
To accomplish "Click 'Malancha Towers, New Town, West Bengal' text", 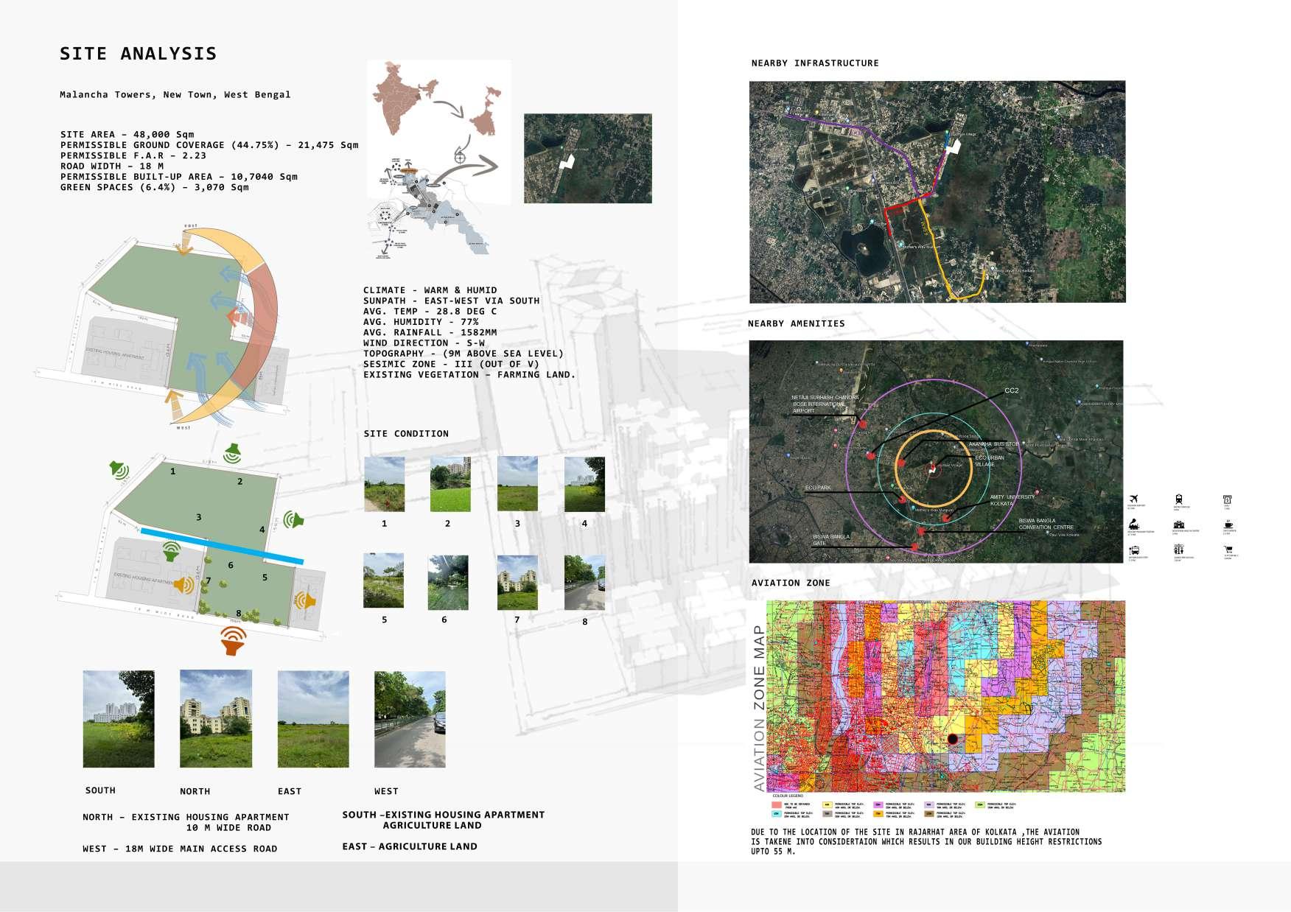I will 175,94.
